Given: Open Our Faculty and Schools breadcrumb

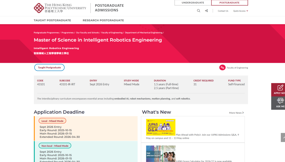Looking at the screenshot, I should pos(87,33).
